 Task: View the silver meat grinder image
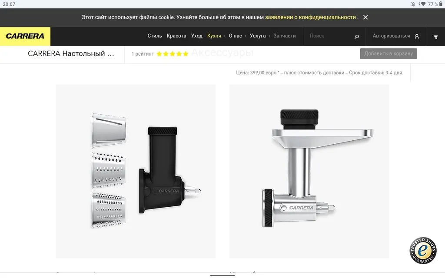tap(309, 171)
